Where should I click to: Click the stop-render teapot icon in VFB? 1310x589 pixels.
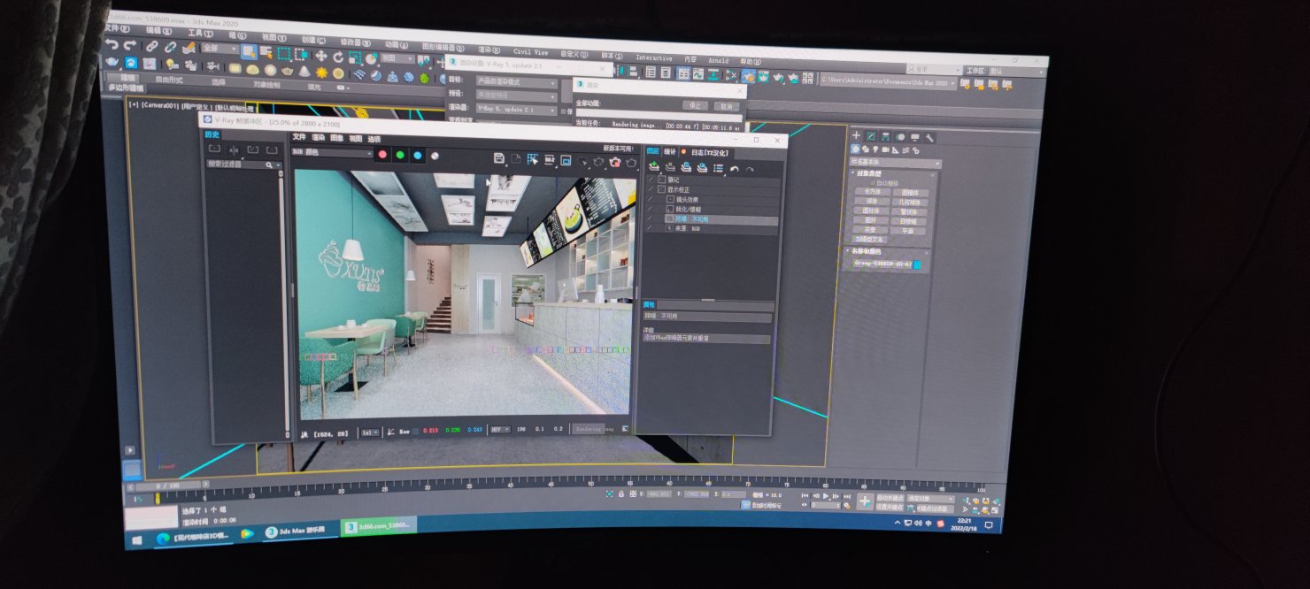613,161
